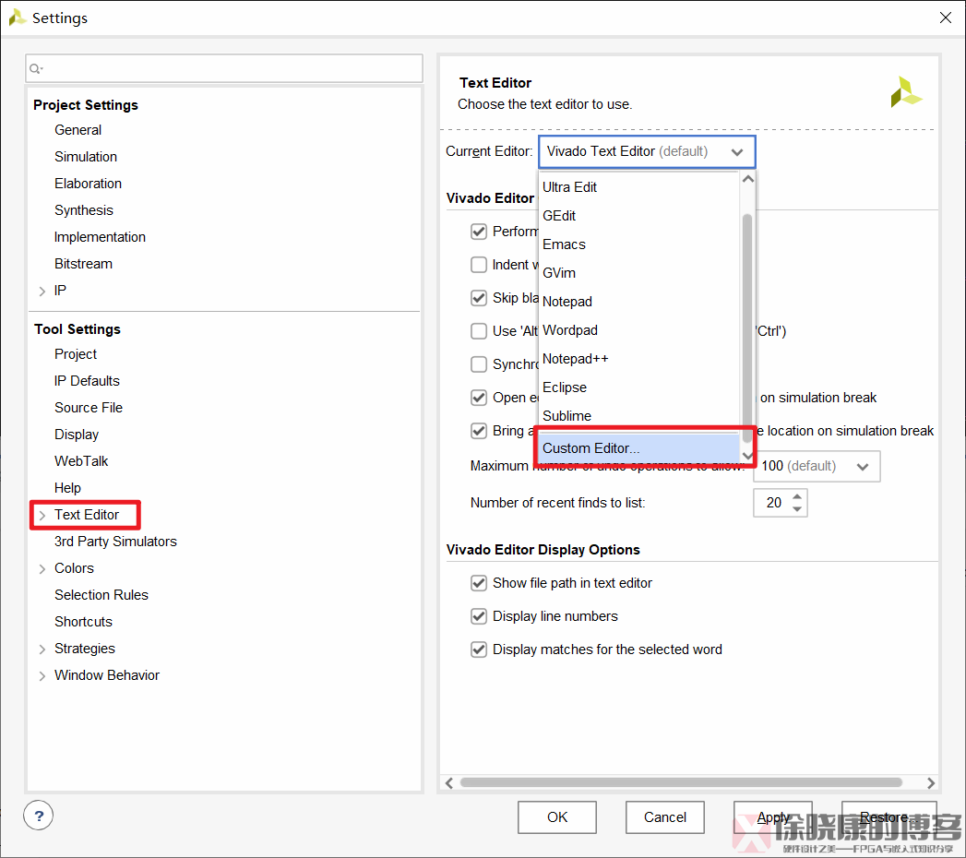The image size is (966, 858).
Task: Uncheck Display line numbers
Action: point(479,616)
